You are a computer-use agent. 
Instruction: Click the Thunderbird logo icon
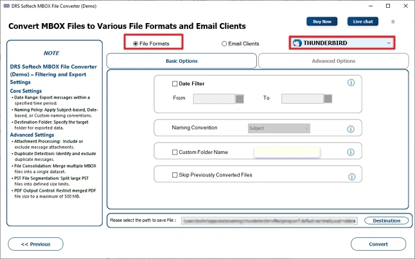[297, 43]
